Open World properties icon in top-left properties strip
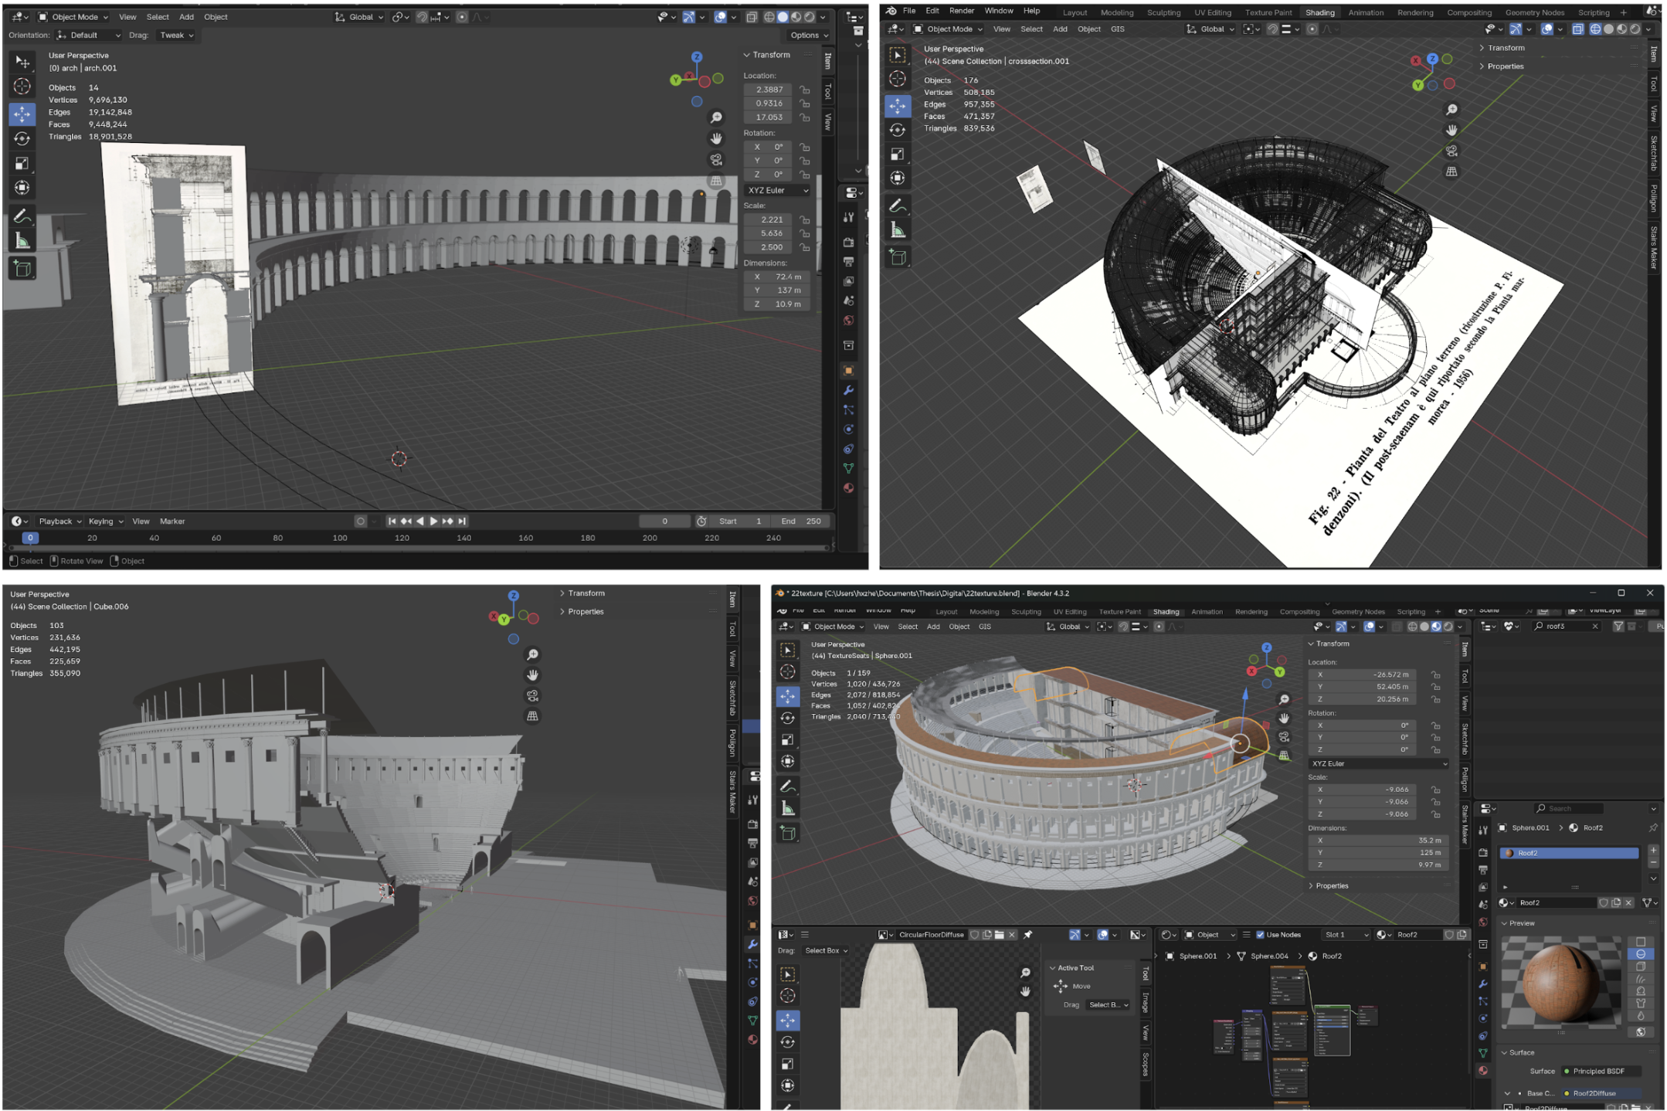 848,321
